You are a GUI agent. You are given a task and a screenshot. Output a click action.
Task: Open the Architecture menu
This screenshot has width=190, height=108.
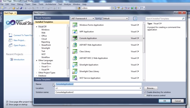pyautogui.click(x=51, y=4)
